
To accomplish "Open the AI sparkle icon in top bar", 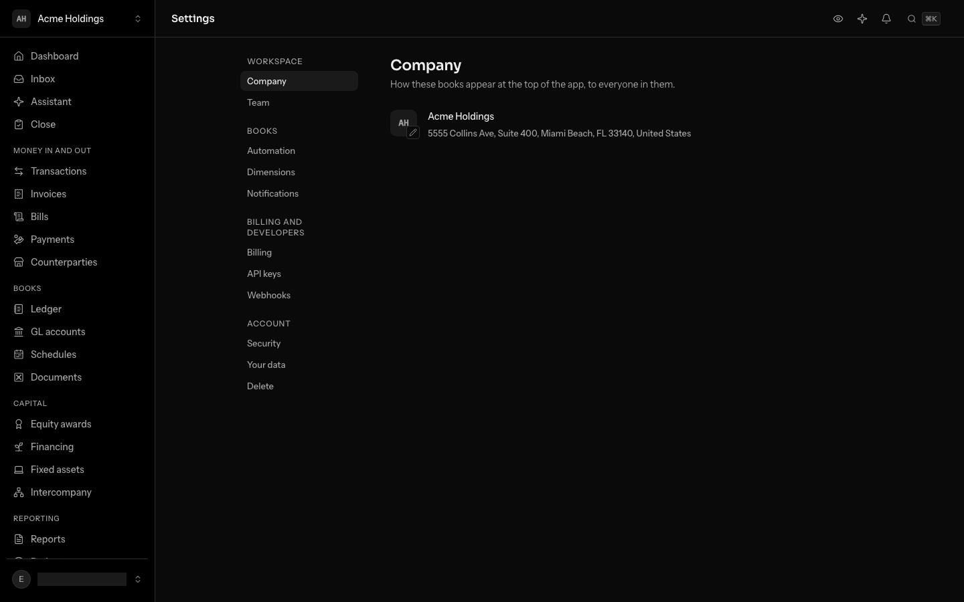I will [x=862, y=19].
